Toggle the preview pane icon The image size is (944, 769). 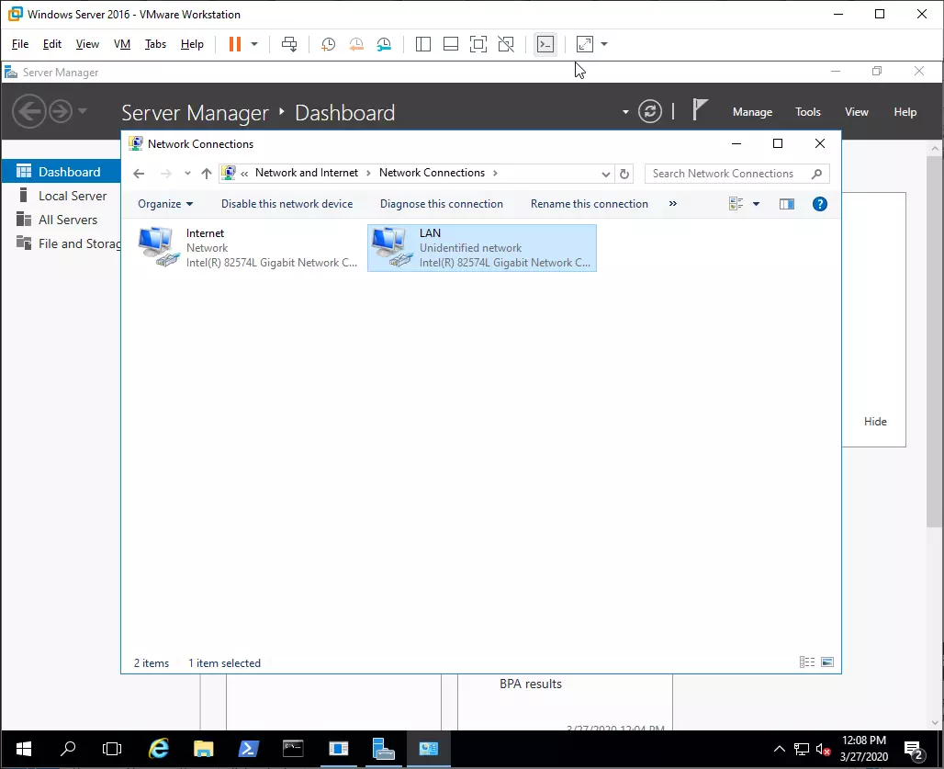pos(787,204)
